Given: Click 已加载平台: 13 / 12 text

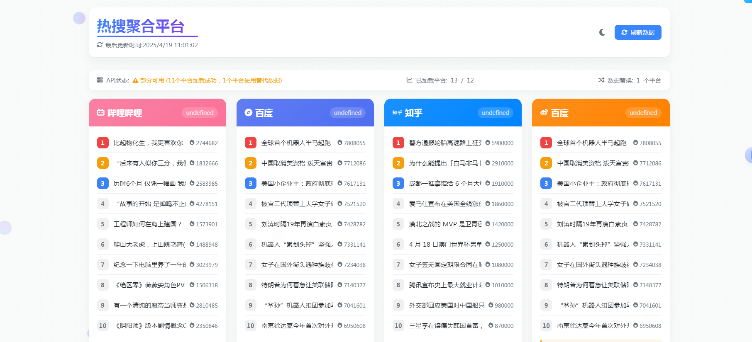Looking at the screenshot, I should coord(445,80).
